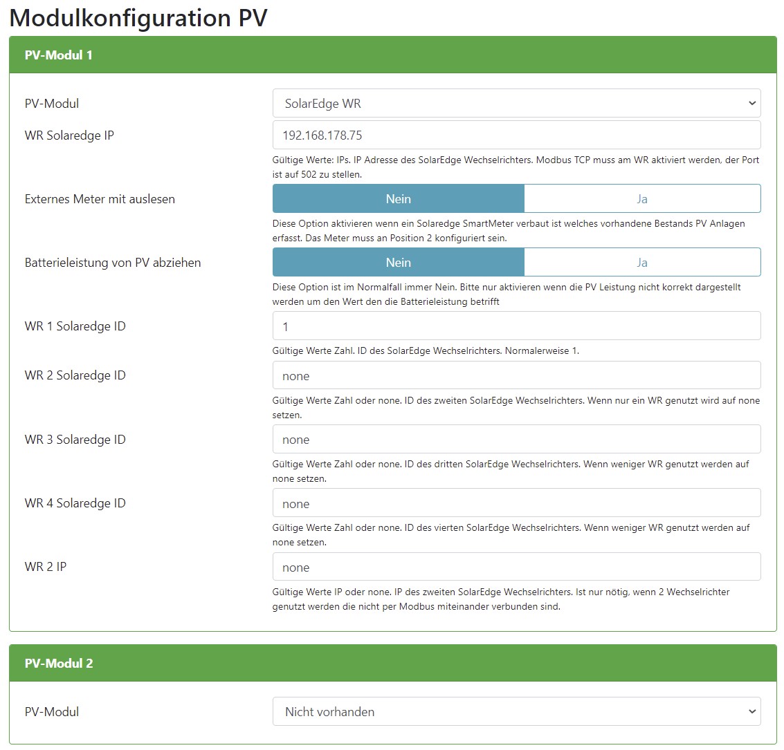Screen dimensions: 784x750
Task: Click the WR 2 IP input field
Action: point(516,567)
